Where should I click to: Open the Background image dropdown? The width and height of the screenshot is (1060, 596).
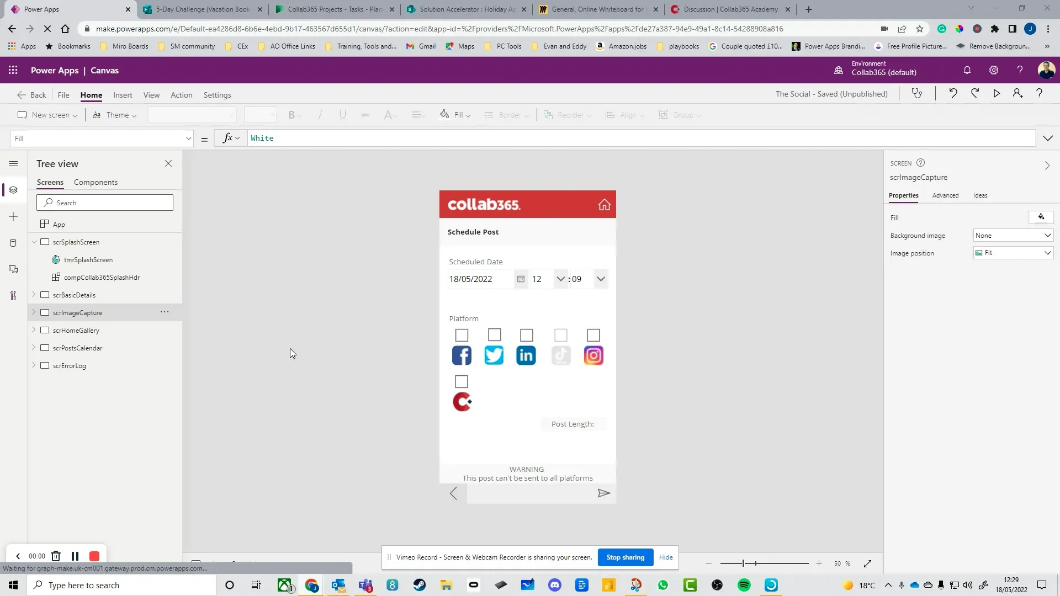1013,236
